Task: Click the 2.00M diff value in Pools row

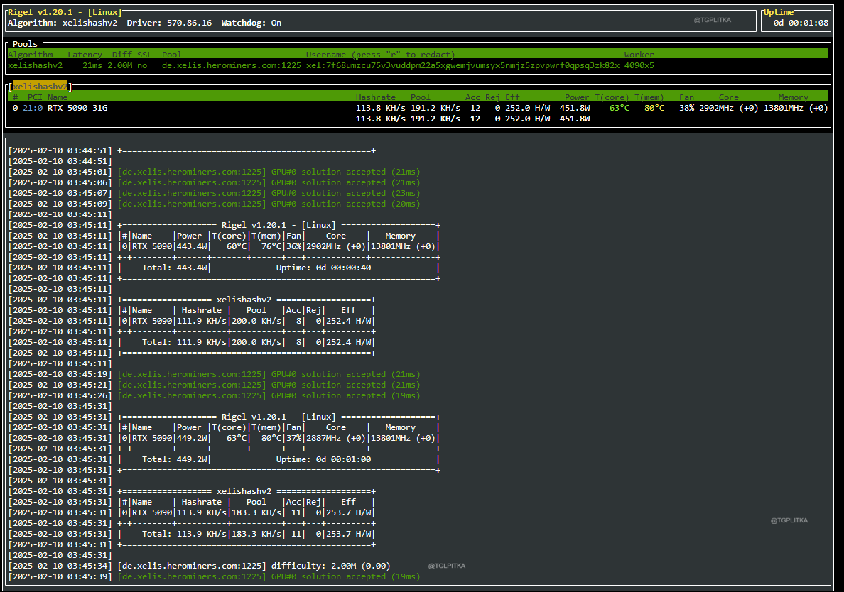Action: [x=119, y=65]
